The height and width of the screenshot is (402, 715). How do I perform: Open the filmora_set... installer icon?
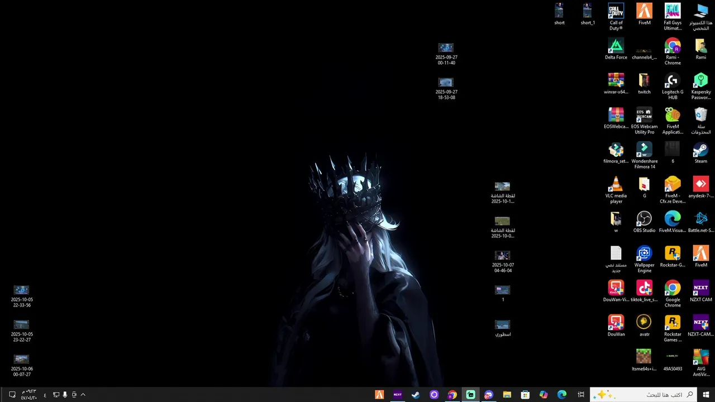click(616, 153)
